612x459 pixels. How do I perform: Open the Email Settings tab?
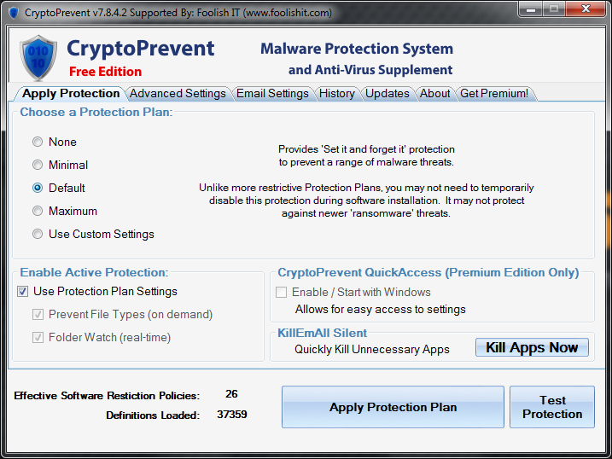(x=272, y=94)
